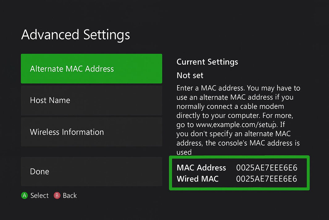Click the Advanced Settings title
Viewport: 329px width, 220px height.
click(x=75, y=35)
